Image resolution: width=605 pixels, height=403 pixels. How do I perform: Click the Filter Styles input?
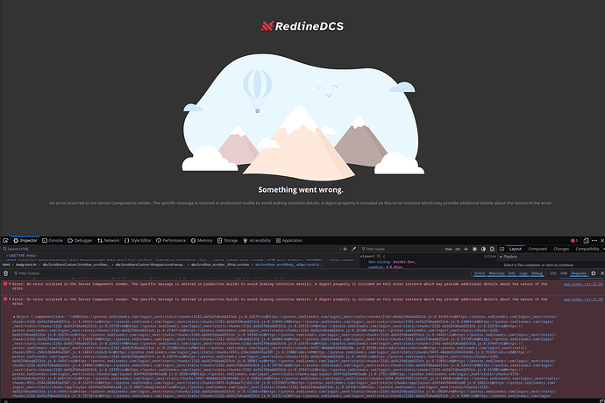pyautogui.click(x=402, y=249)
